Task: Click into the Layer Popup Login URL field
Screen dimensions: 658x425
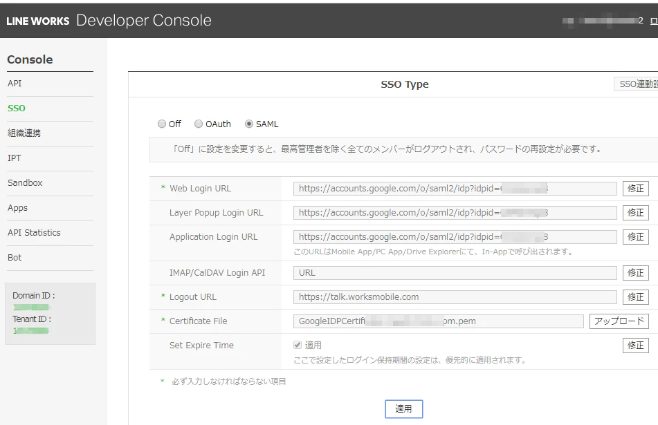Action: pos(455,213)
